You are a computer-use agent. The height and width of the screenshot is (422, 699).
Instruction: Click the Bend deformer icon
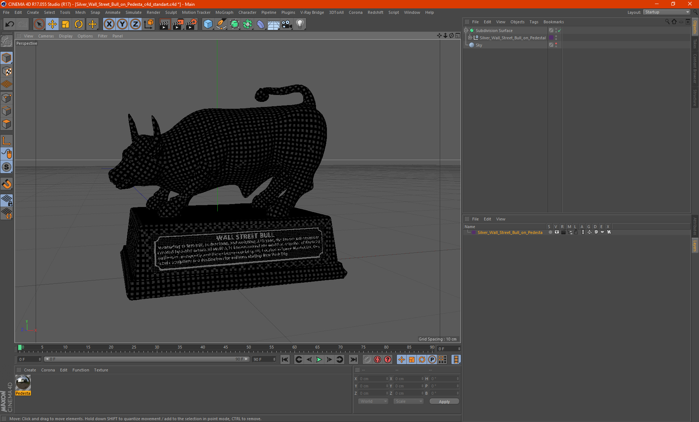261,24
